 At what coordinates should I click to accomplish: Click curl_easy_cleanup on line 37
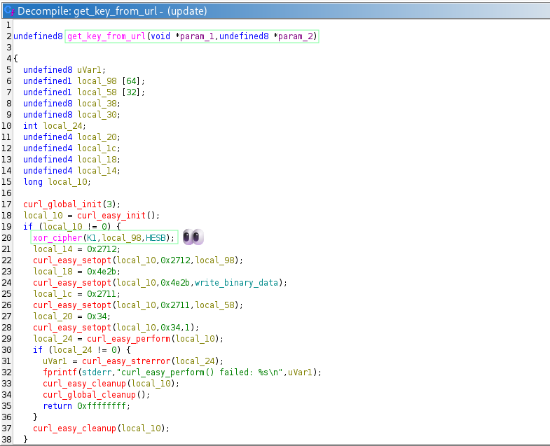(74, 428)
